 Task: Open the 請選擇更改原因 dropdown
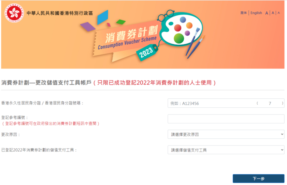pyautogui.click(x=226, y=134)
